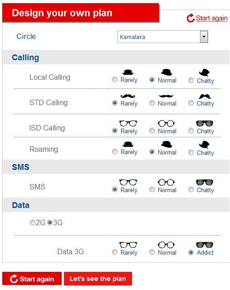Screen dimensions: 230x290
Task: Click the shutter shades icon above Data 3G Addict
Action: tap(205, 245)
